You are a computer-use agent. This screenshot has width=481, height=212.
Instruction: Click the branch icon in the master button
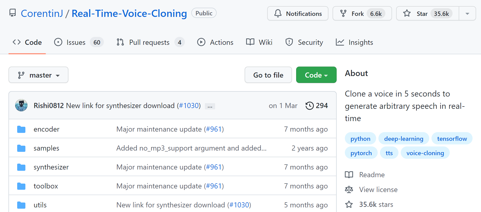coord(21,75)
